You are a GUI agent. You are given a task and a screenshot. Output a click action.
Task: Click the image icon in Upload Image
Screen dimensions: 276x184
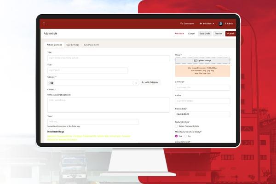195,60
